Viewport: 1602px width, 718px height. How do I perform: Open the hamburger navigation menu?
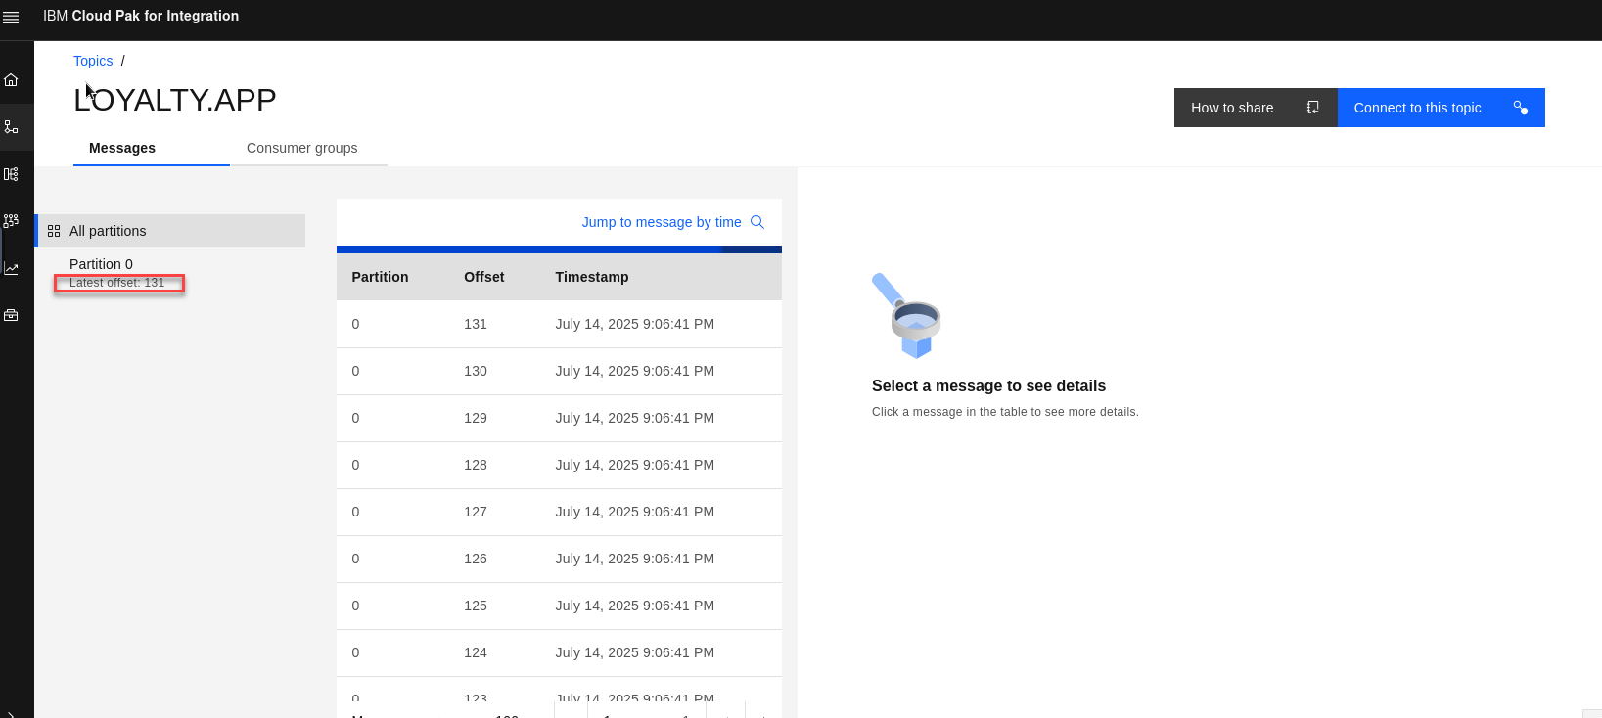12,18
